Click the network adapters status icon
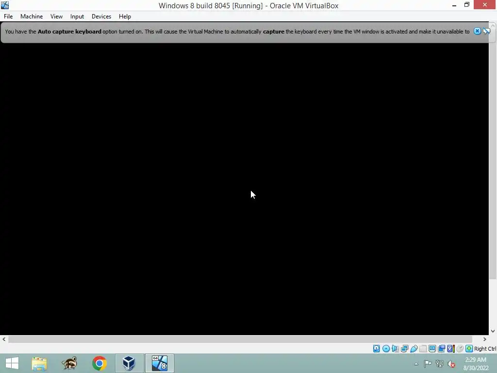Viewport: 497px width, 373px height. [x=404, y=349]
